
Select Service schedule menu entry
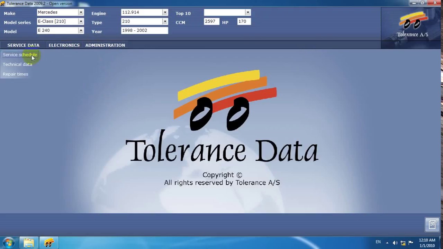pyautogui.click(x=20, y=55)
